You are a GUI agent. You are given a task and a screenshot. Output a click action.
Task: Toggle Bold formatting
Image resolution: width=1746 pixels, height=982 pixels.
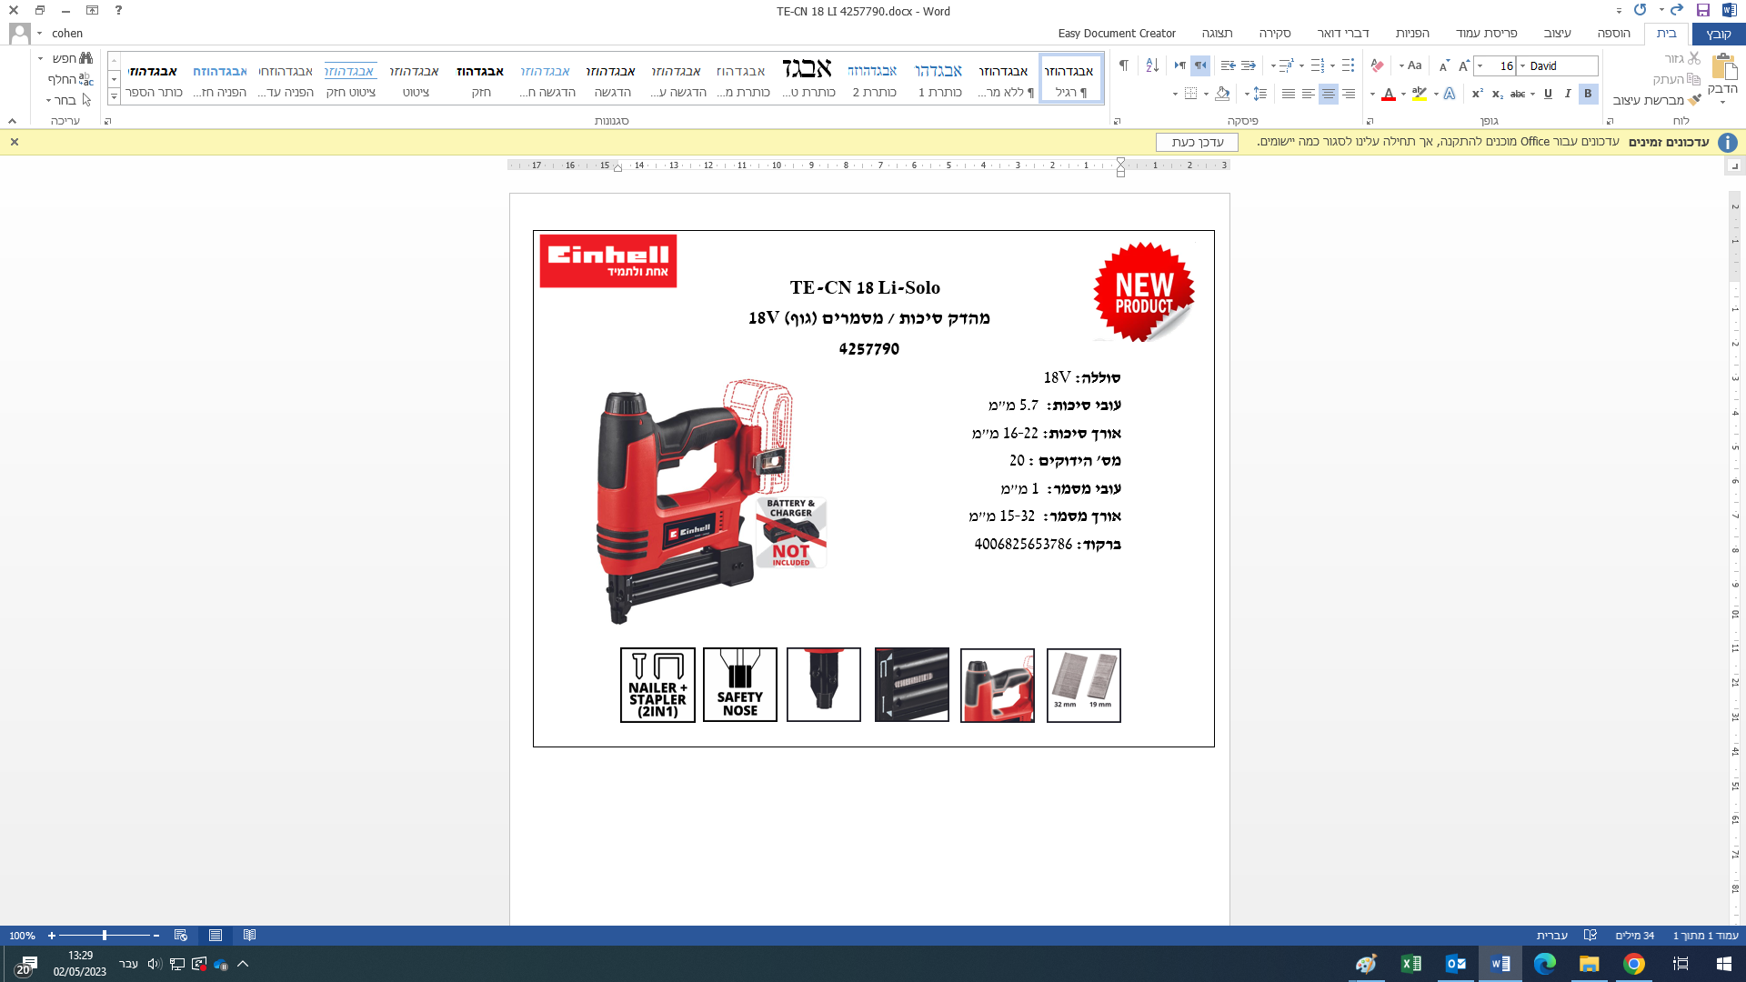pos(1588,94)
